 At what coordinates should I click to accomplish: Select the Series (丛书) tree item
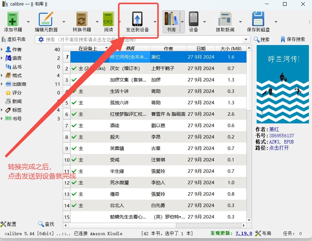click(x=17, y=67)
